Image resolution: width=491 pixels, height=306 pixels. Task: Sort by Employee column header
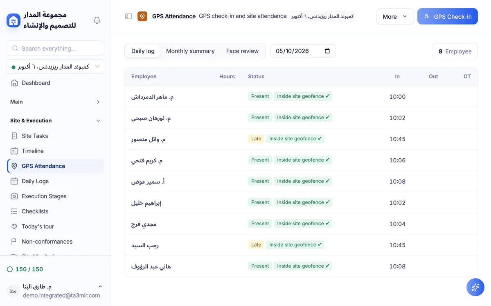click(x=144, y=76)
